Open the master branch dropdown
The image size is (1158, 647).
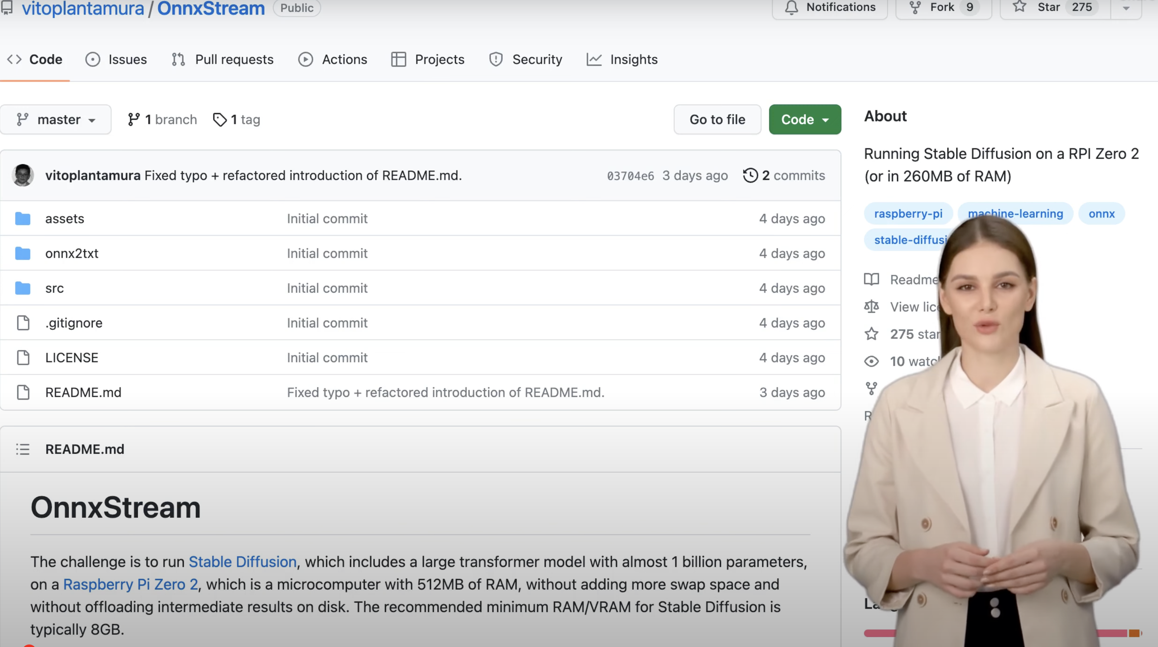pyautogui.click(x=56, y=120)
